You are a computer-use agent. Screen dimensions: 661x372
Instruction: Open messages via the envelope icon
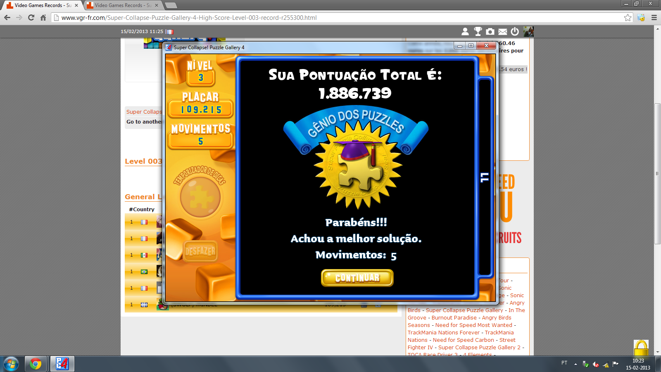pyautogui.click(x=502, y=31)
